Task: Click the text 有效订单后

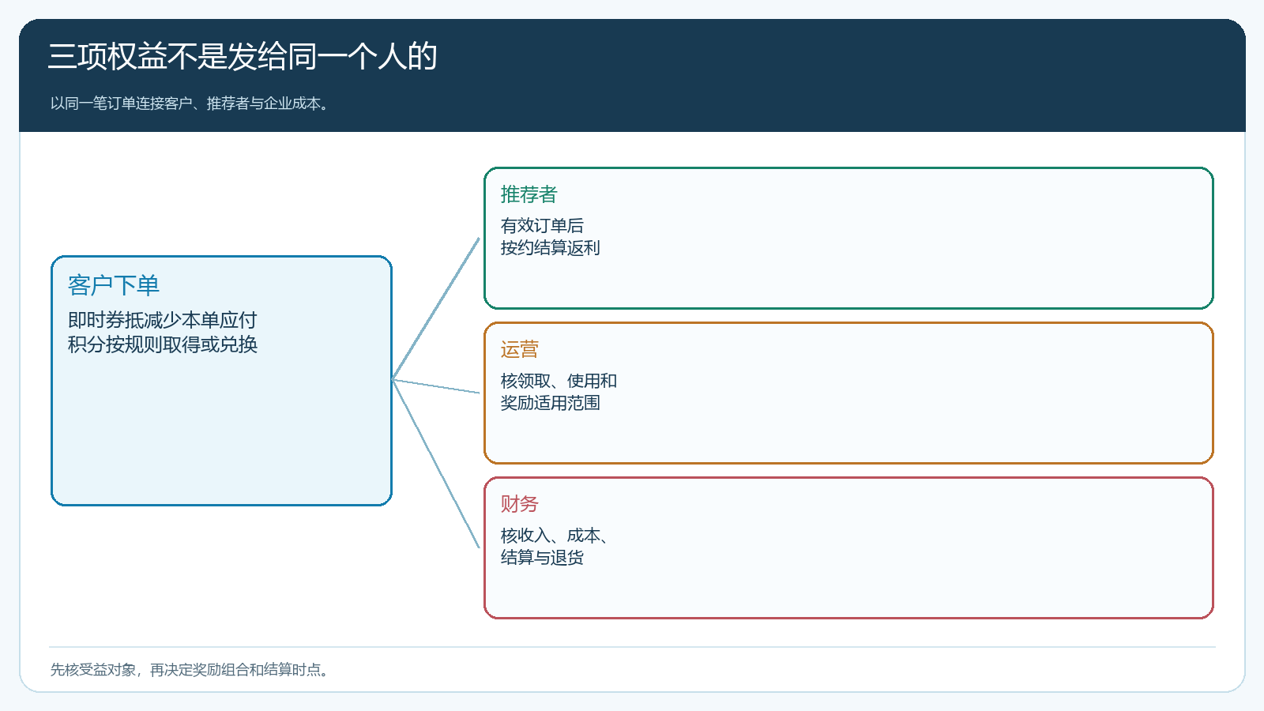Action: [x=542, y=226]
